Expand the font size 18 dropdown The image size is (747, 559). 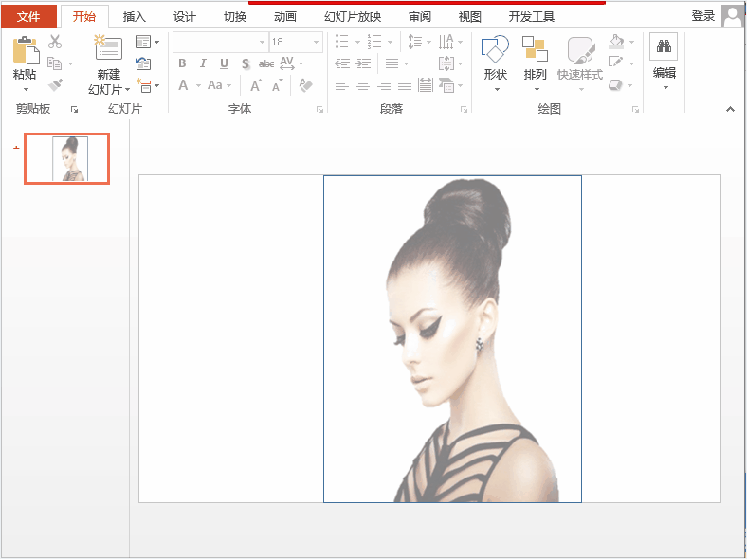pyautogui.click(x=316, y=42)
